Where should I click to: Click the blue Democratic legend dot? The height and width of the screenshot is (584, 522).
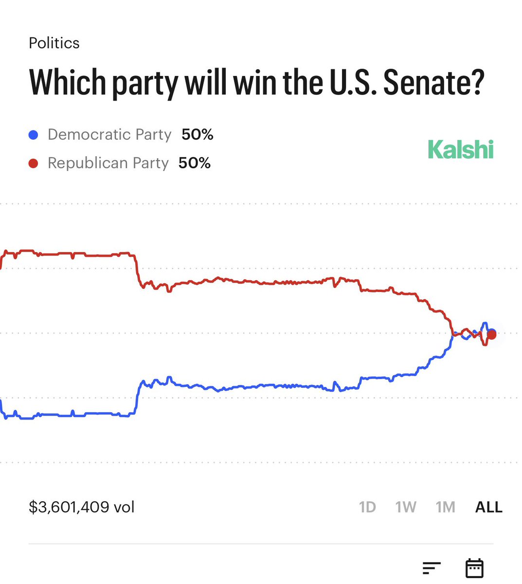click(x=34, y=135)
